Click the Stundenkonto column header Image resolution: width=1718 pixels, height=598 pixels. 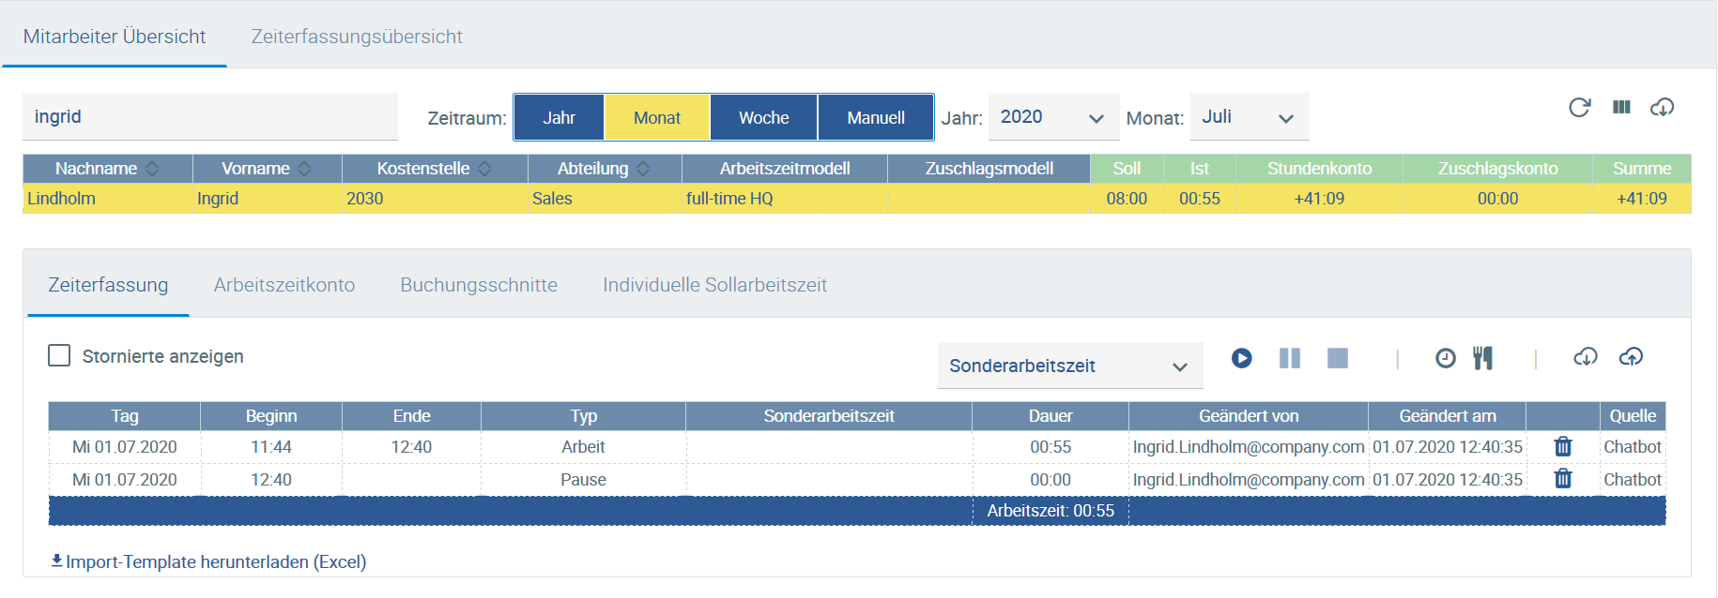coord(1319,169)
